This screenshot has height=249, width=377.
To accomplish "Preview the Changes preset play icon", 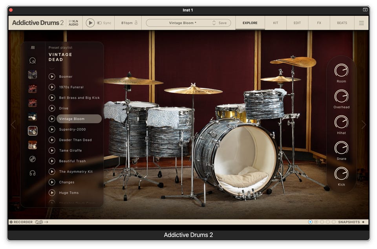I will [x=52, y=182].
